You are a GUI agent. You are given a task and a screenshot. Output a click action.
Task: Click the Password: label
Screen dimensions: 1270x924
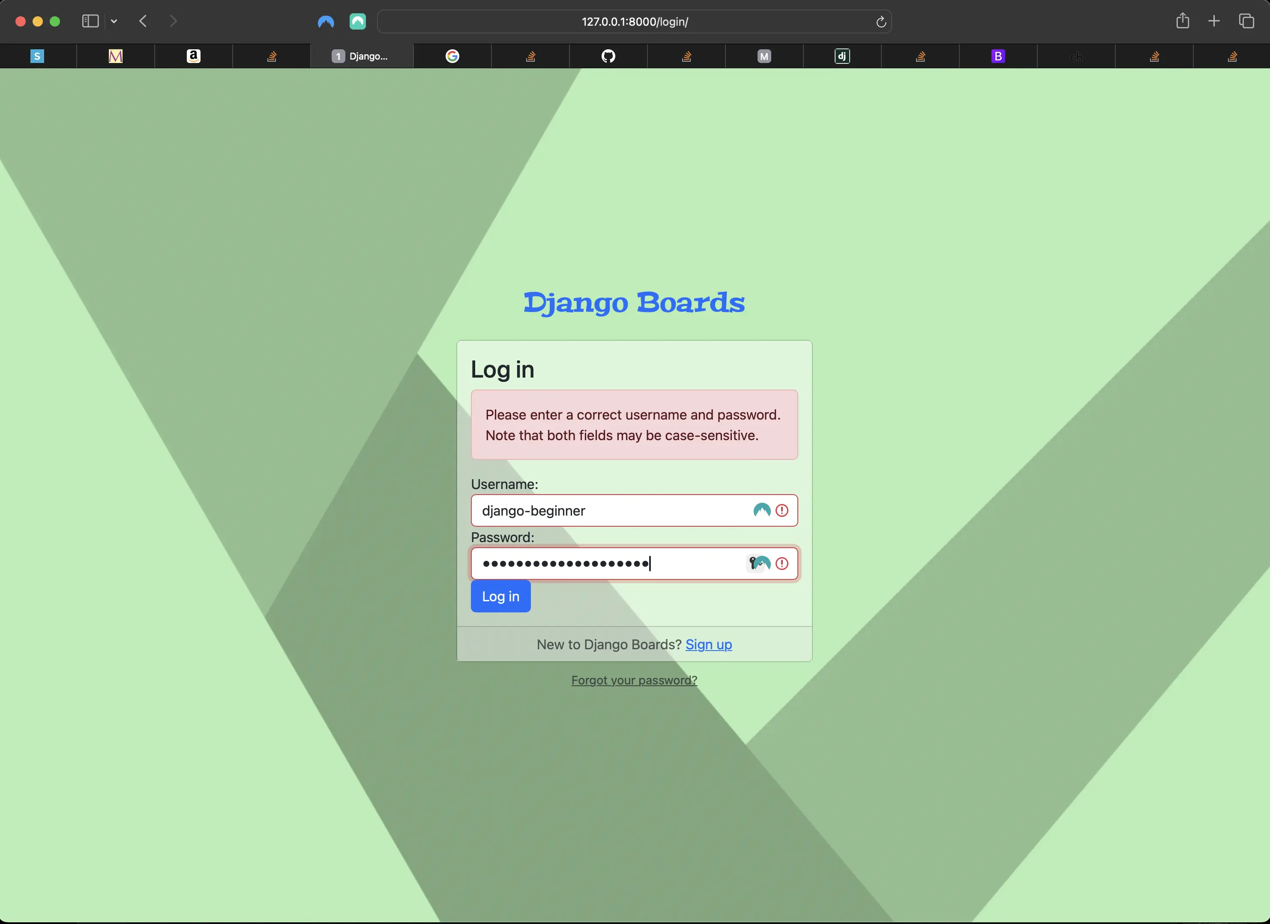pos(503,537)
